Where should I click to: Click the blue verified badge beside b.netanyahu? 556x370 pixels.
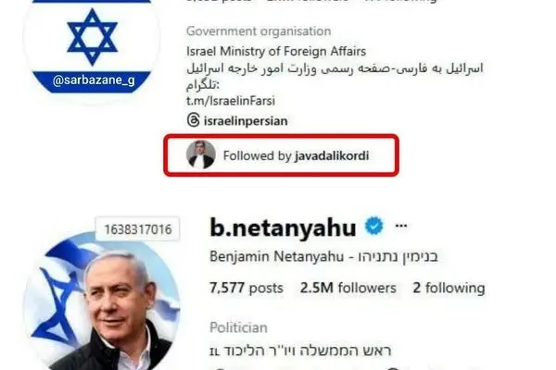click(374, 226)
